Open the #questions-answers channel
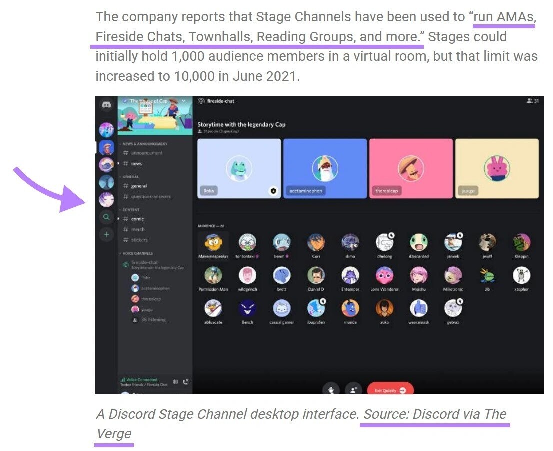 146,196
